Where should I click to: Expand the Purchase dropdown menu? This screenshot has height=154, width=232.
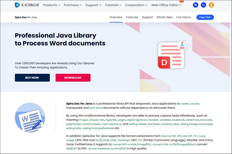pos(73,5)
